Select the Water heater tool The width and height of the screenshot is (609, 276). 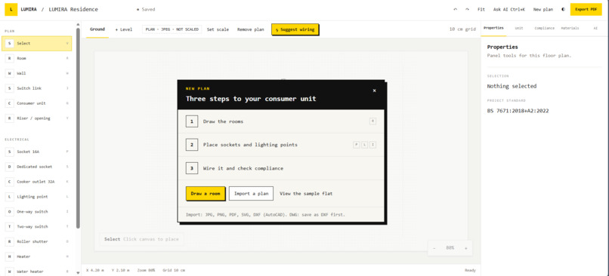click(37, 271)
